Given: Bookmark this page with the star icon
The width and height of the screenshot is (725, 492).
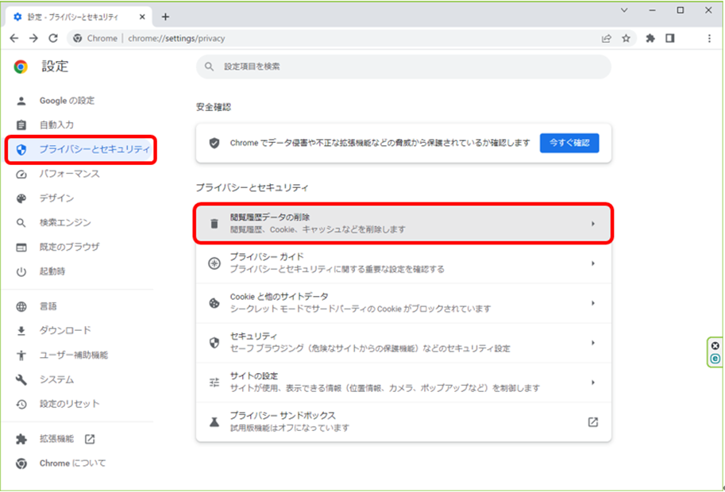Looking at the screenshot, I should tap(626, 38).
